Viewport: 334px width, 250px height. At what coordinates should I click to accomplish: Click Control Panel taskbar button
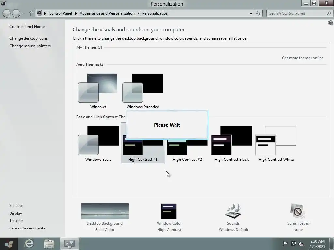[69, 243]
